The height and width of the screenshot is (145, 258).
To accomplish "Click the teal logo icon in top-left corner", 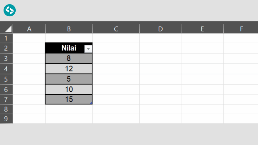I will tap(9, 10).
